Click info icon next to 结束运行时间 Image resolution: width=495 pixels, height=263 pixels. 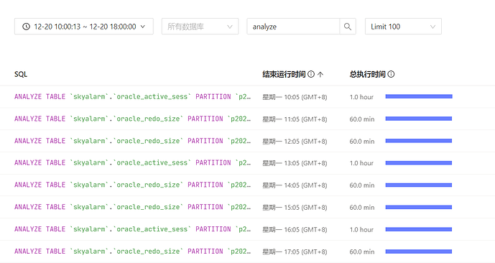coord(311,74)
